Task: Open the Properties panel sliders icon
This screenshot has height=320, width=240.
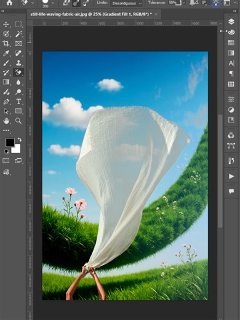Action: tap(231, 99)
